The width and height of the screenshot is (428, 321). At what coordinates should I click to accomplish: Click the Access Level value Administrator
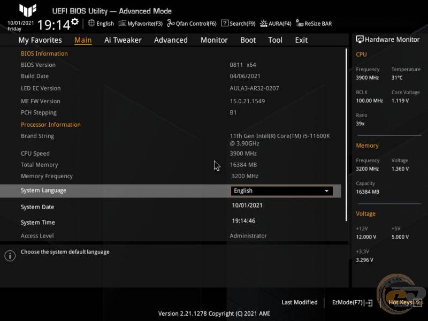coord(248,236)
